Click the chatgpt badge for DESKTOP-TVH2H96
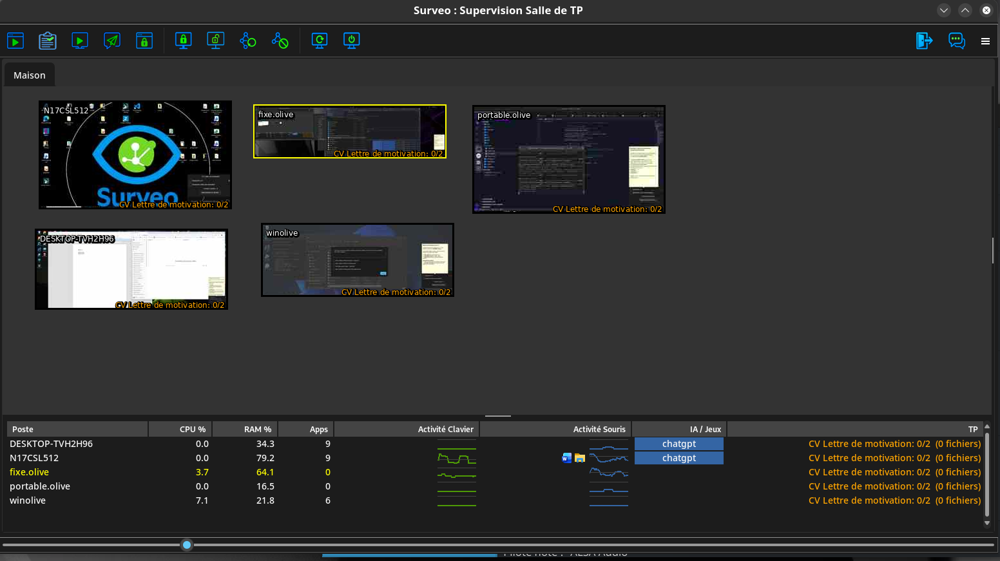This screenshot has width=1000, height=561. point(679,444)
